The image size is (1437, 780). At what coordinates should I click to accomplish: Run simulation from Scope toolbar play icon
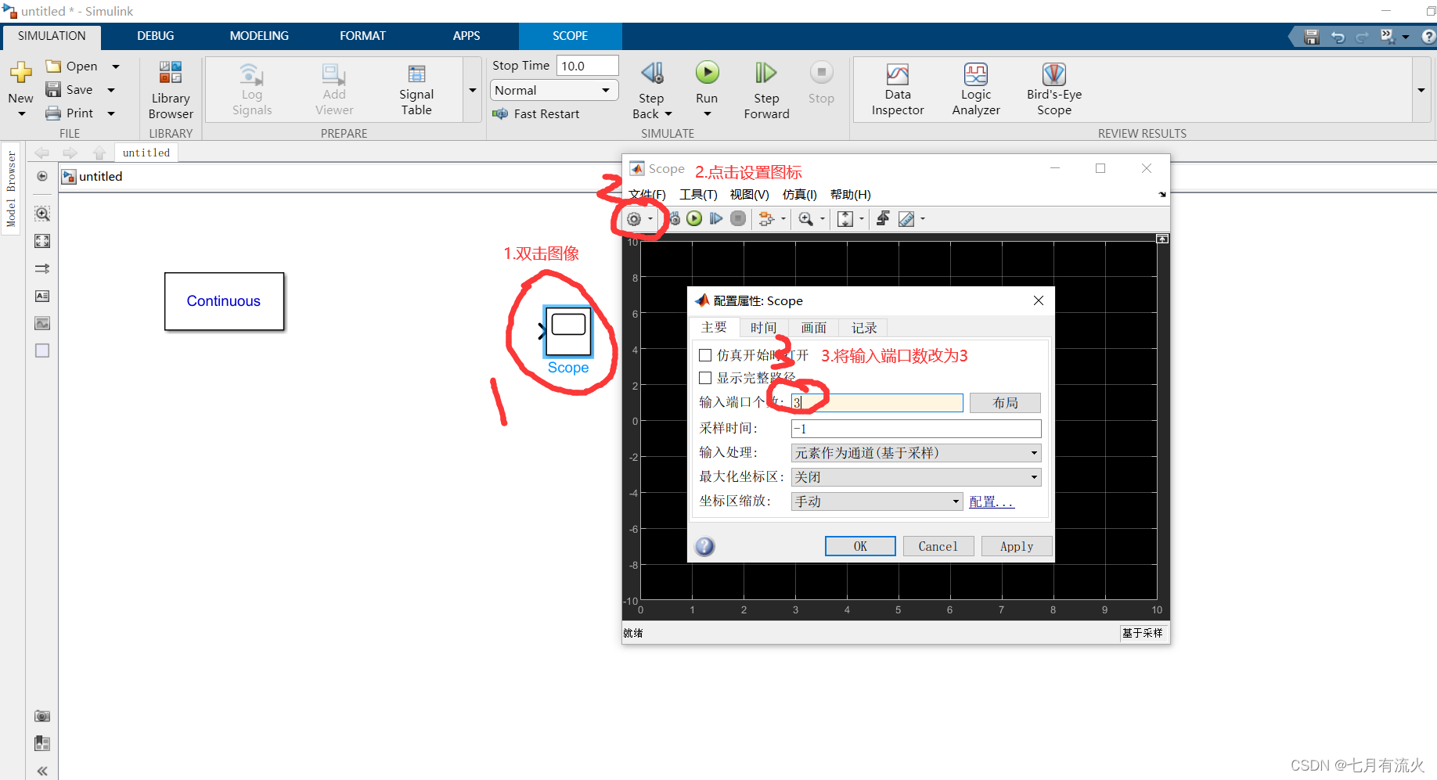tap(694, 219)
